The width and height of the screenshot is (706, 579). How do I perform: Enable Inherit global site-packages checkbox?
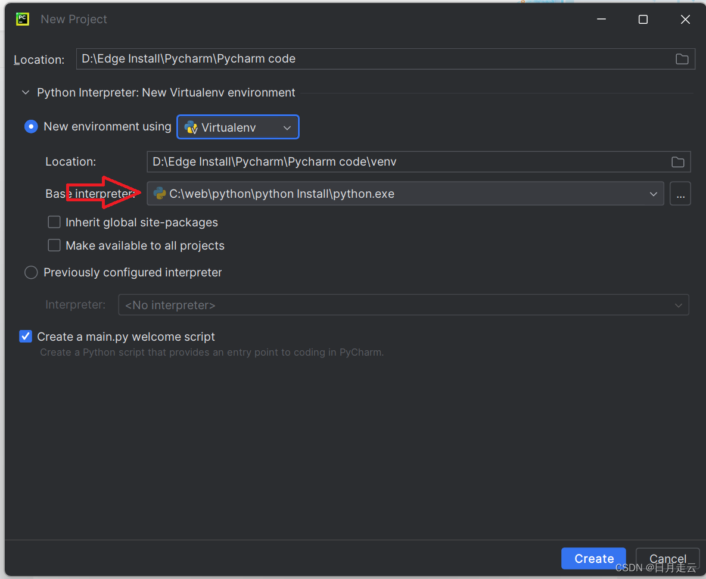[54, 222]
